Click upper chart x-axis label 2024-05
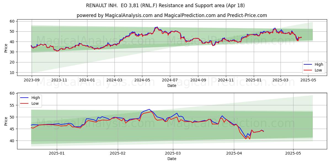Screen dimensions: 331x165 142,80
